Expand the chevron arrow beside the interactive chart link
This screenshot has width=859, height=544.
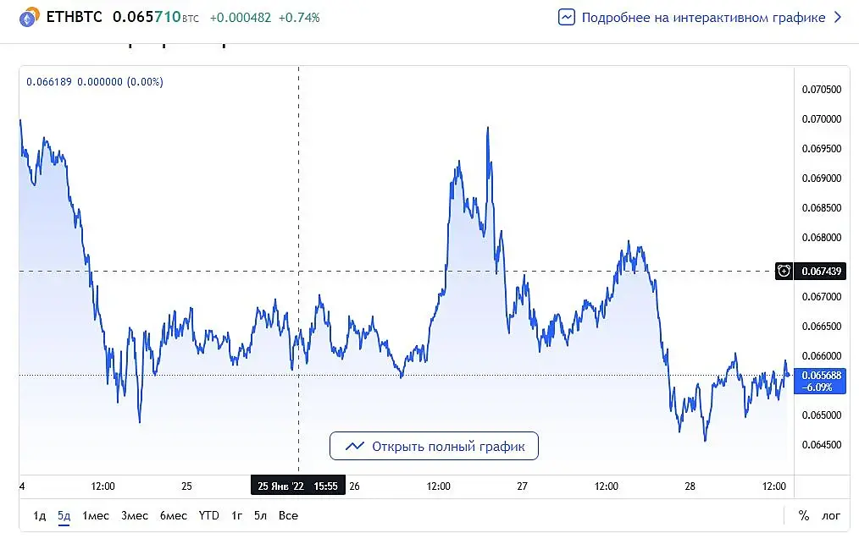(837, 17)
